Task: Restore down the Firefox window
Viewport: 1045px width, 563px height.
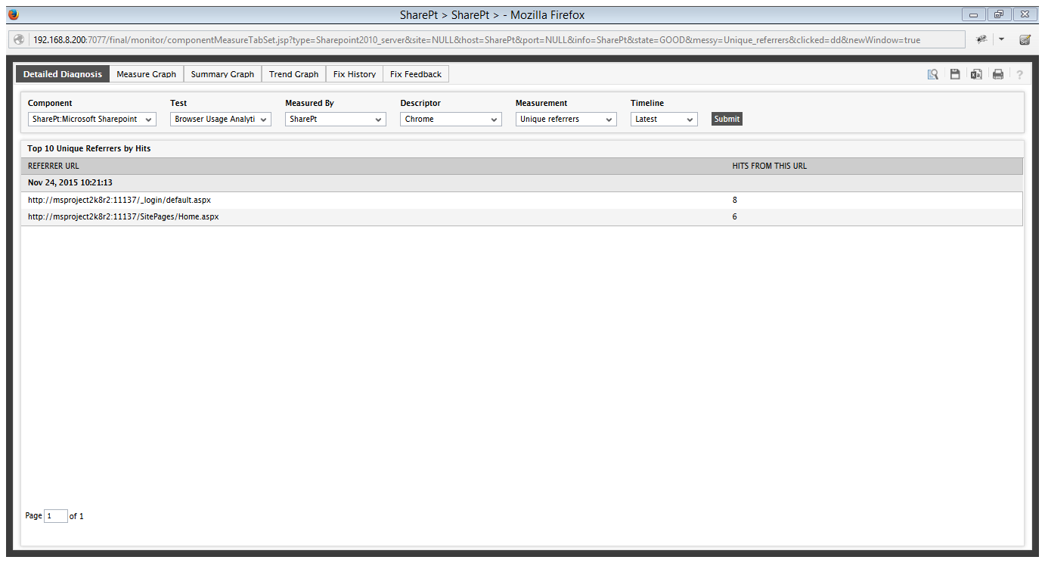Action: point(999,14)
